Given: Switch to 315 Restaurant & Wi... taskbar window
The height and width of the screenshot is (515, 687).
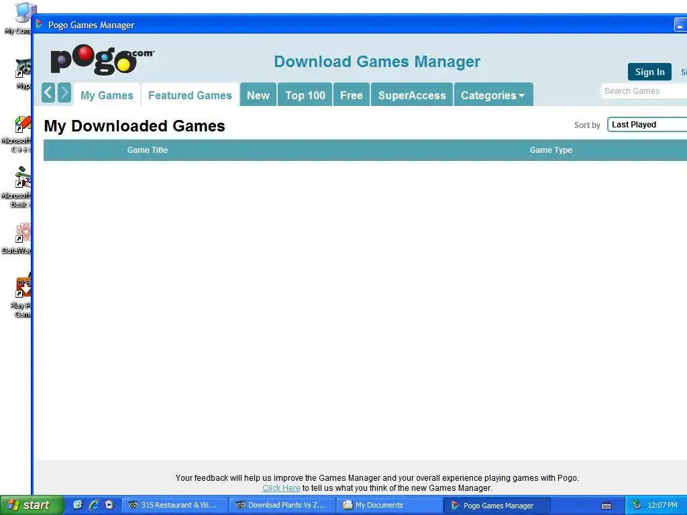Looking at the screenshot, I should (x=174, y=505).
